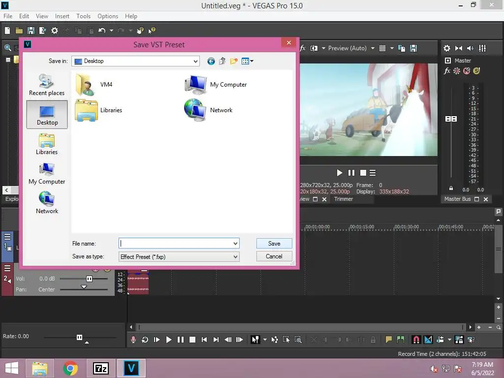Click the Record microphone button in transport
The width and height of the screenshot is (504, 378).
click(x=133, y=340)
